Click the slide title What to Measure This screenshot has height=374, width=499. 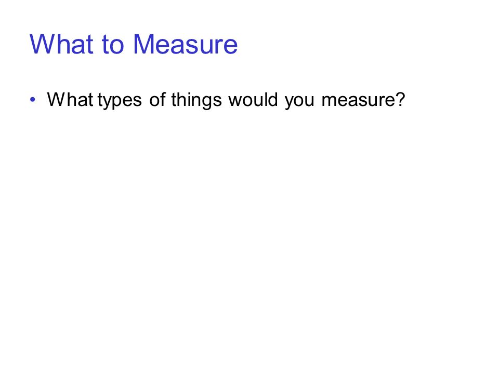point(134,44)
